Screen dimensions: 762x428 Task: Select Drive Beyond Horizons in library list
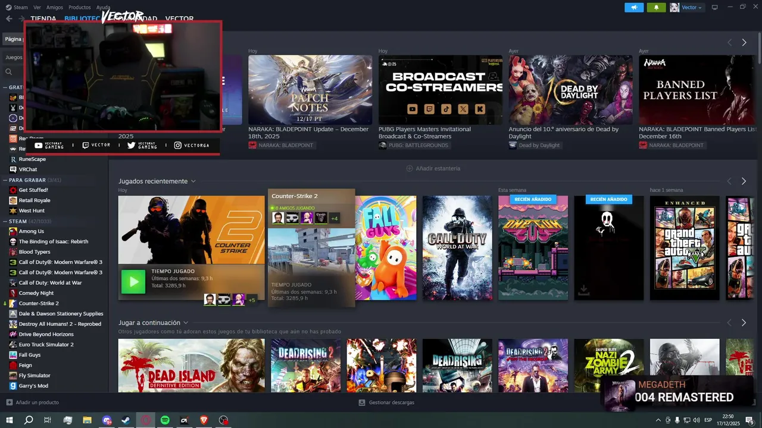tap(46, 334)
